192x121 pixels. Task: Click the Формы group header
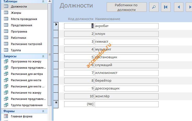pyautogui.click(x=24, y=111)
